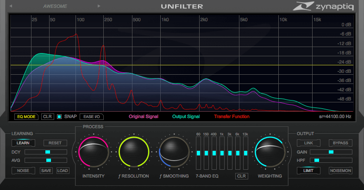Click the output GAIN slider
The height and width of the screenshot is (190, 364).
coord(331,152)
